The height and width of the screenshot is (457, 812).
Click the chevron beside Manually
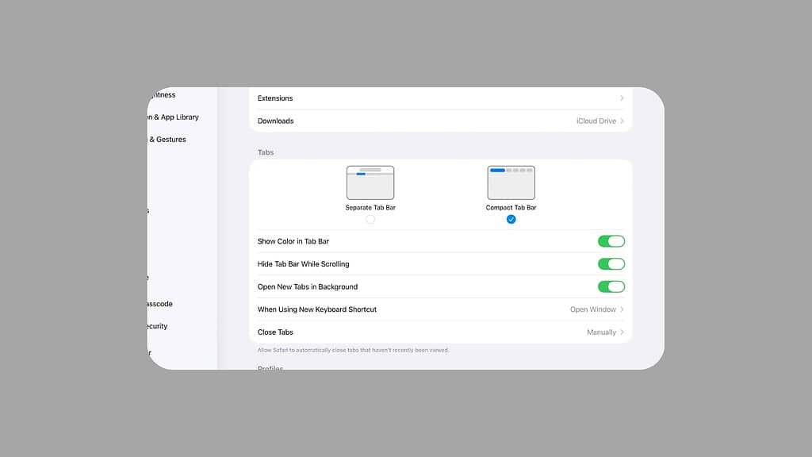tap(622, 332)
